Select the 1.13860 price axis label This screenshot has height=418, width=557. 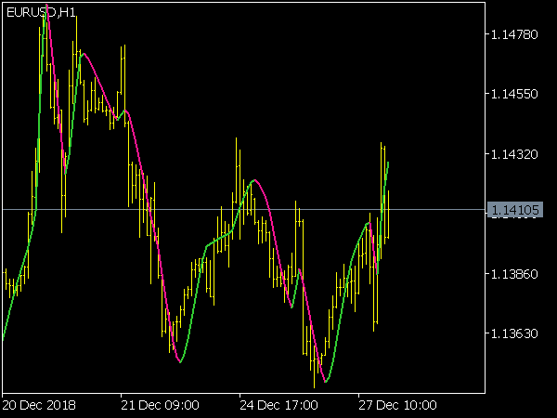[x=514, y=274]
